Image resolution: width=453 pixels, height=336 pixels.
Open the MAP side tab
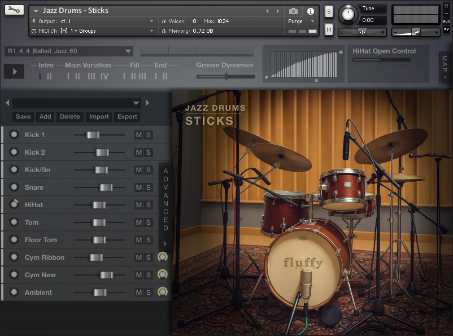[445, 67]
